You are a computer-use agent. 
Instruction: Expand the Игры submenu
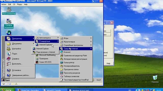point(76,38)
